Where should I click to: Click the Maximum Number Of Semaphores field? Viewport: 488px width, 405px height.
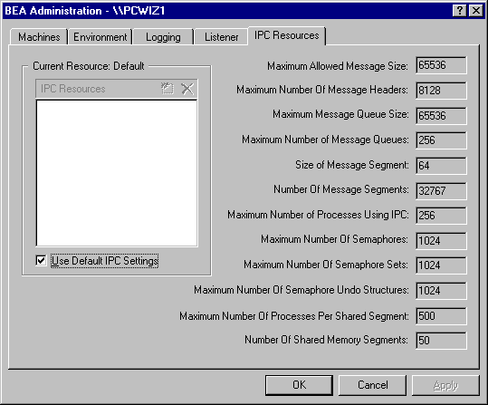click(441, 240)
